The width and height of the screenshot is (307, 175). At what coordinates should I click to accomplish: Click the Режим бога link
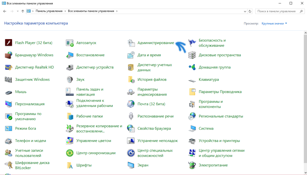click(x=25, y=129)
